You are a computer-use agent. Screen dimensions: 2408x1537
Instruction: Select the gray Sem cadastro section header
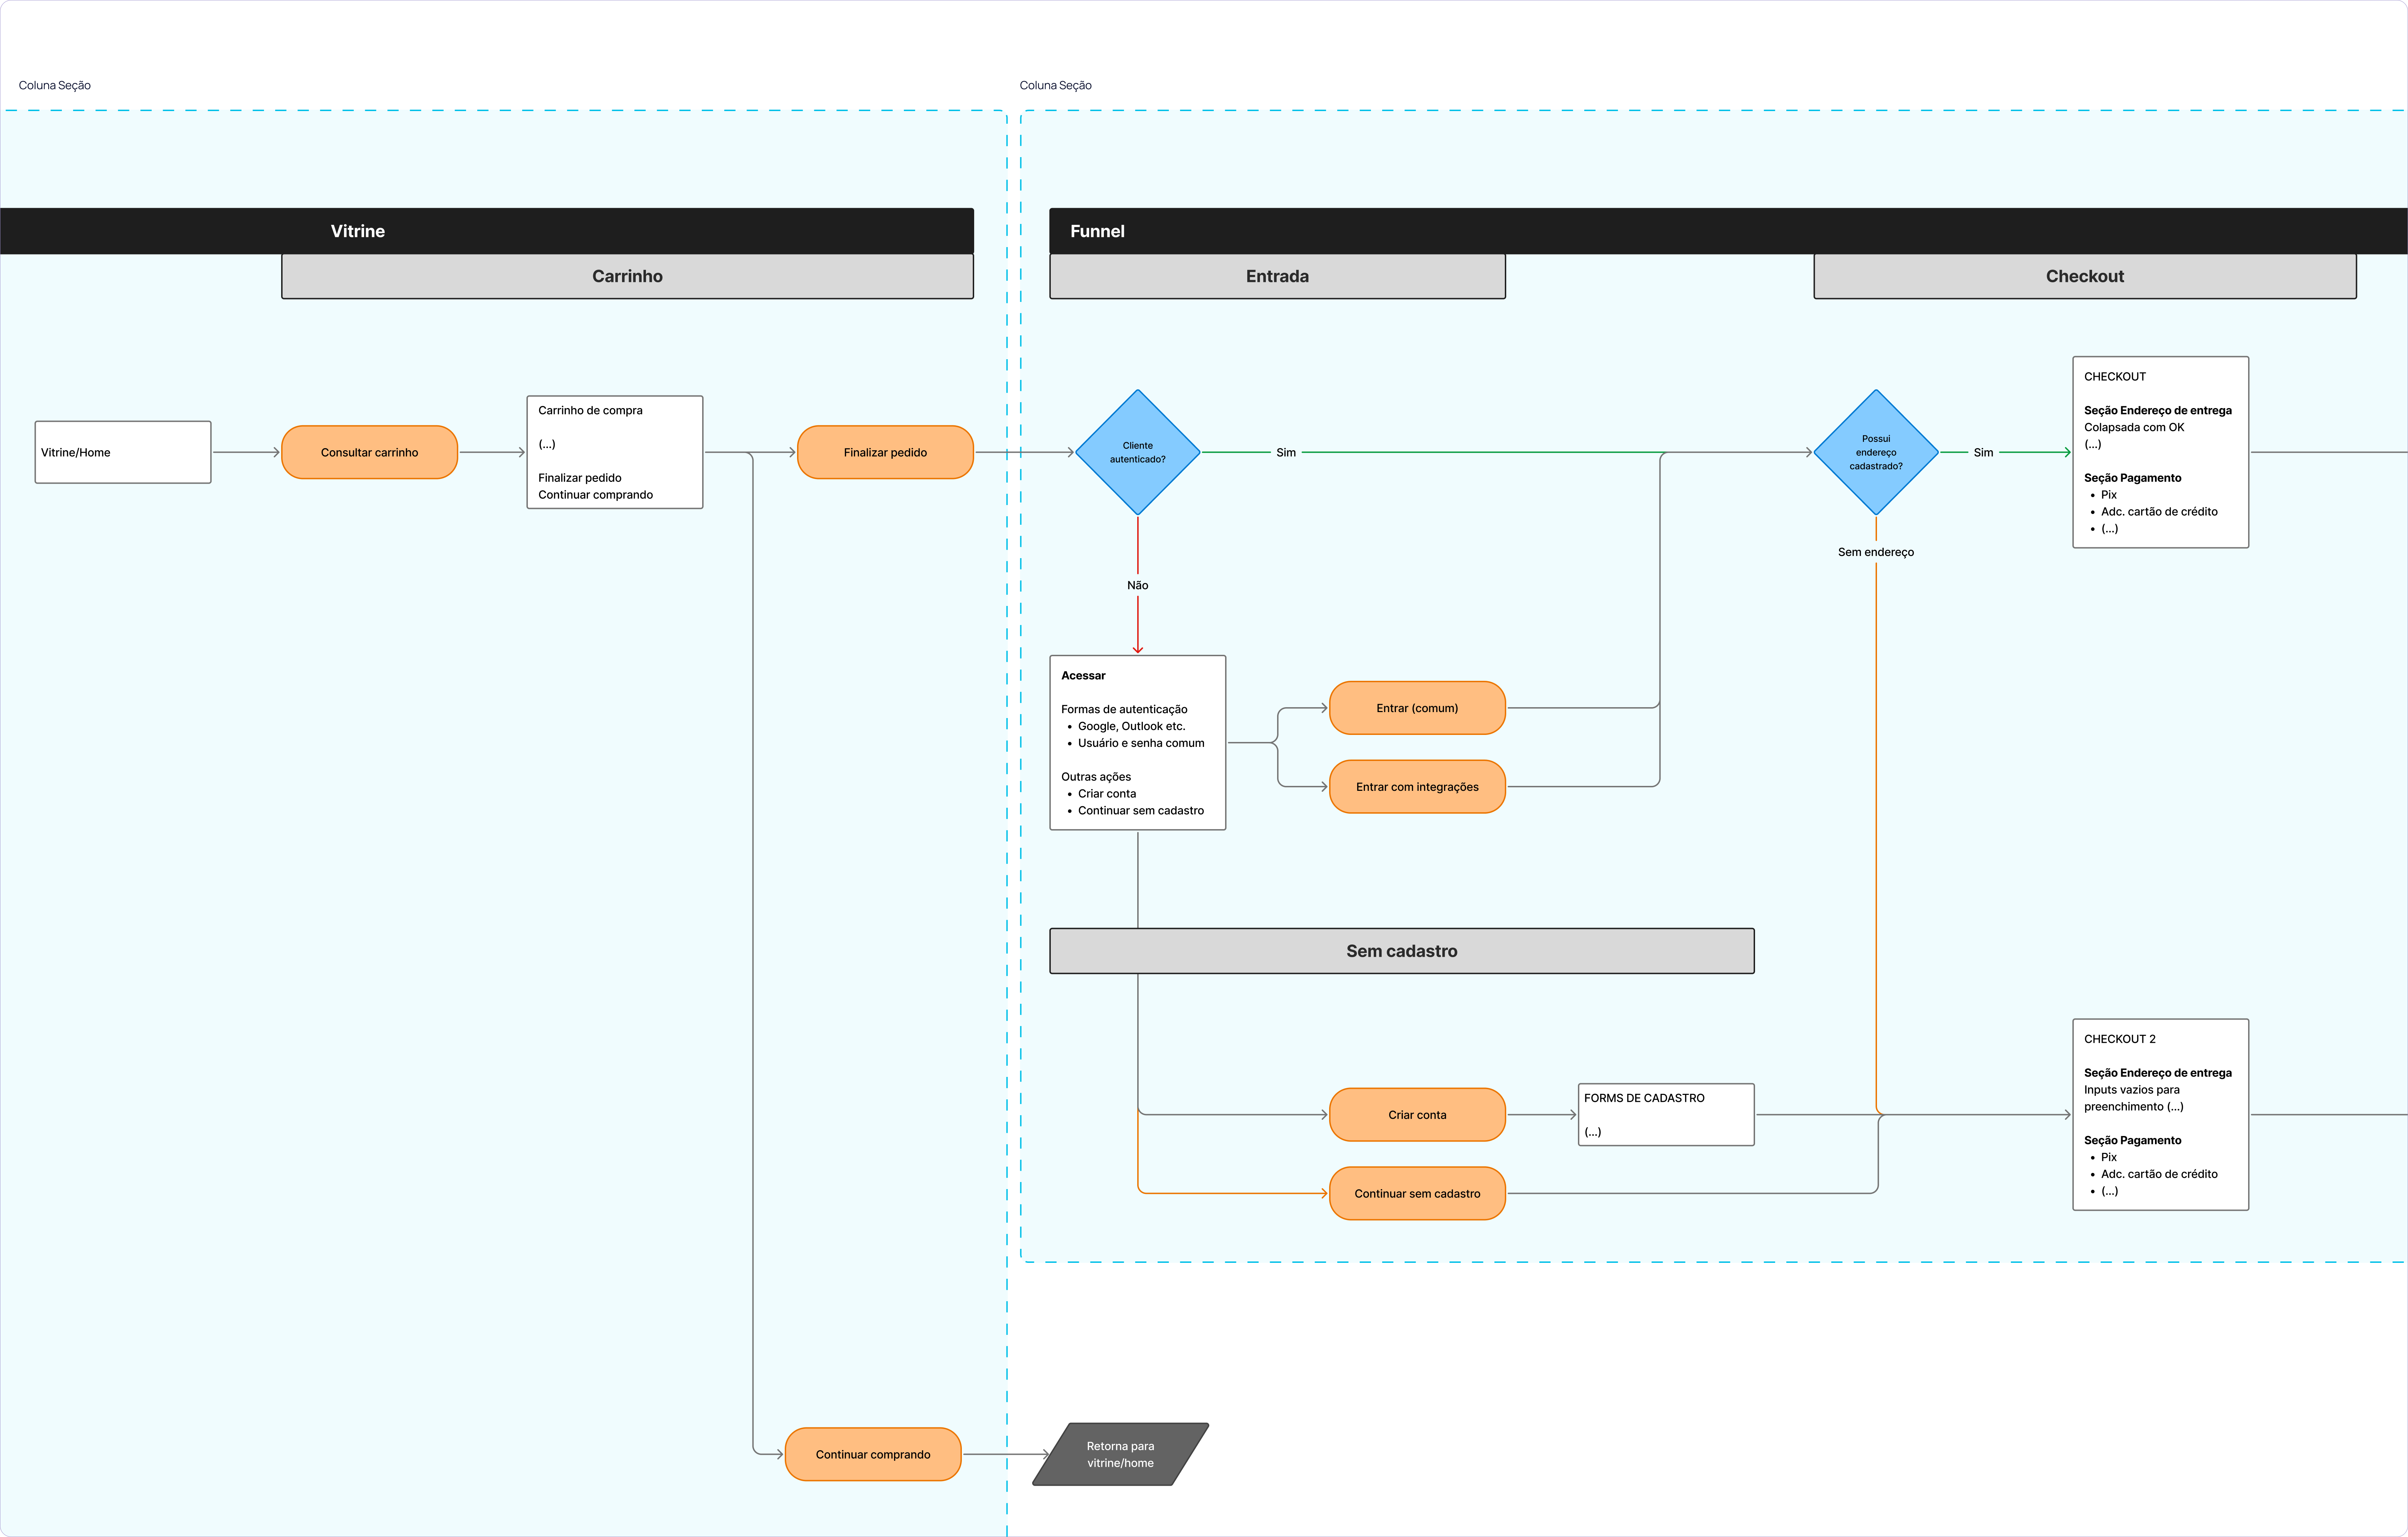1402,951
